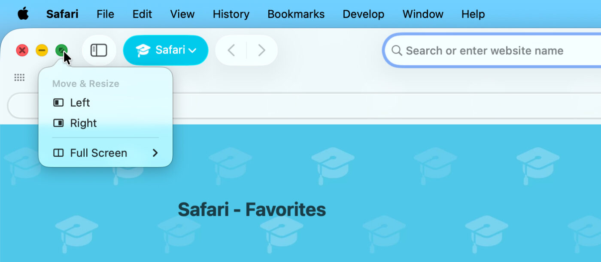
Task: Click the magnifying glass in address bar
Action: (397, 51)
